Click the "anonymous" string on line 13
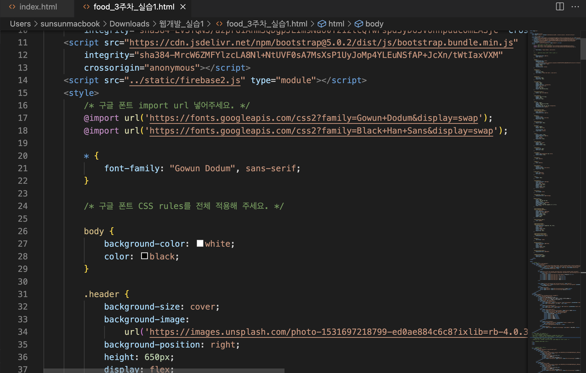Viewport: 586px width, 373px height. coord(172,68)
